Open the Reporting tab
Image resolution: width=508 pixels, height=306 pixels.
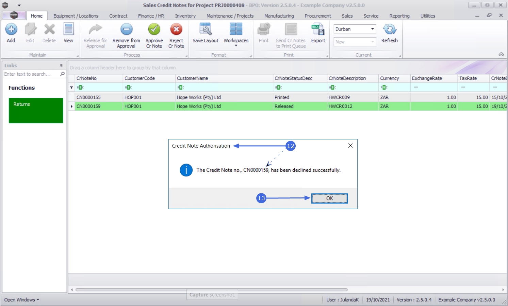pyautogui.click(x=399, y=16)
